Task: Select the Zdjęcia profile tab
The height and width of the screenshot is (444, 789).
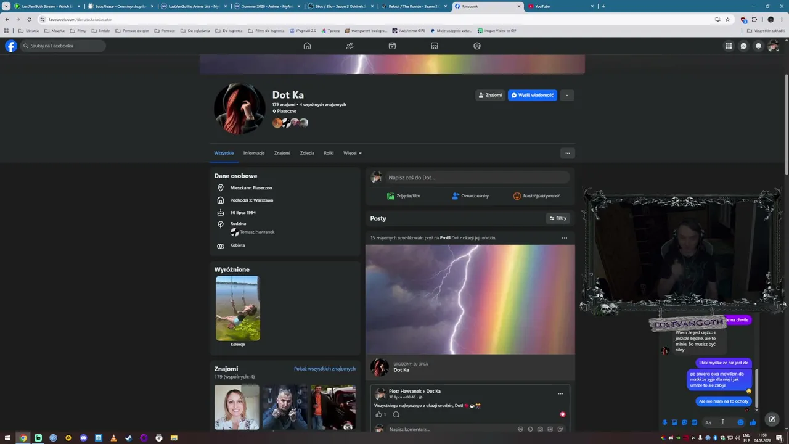Action: coord(307,153)
